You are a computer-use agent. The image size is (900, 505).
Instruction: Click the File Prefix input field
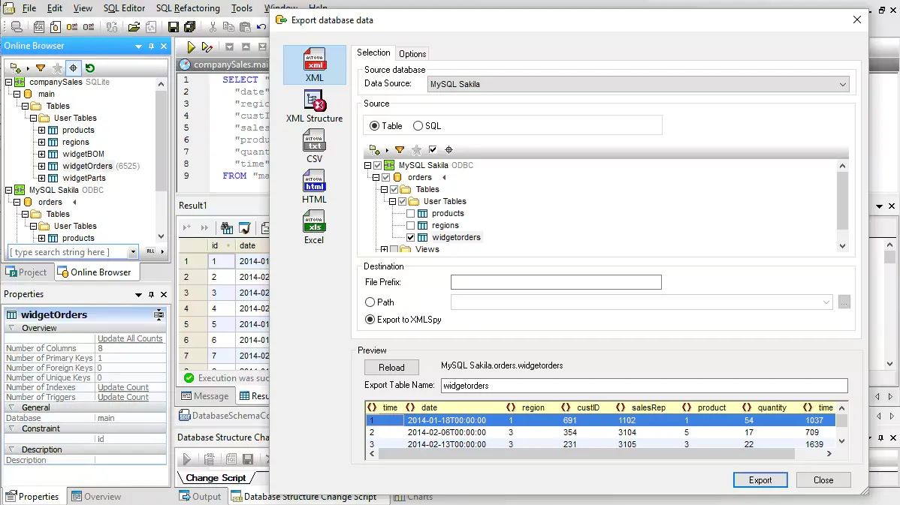[x=556, y=282]
